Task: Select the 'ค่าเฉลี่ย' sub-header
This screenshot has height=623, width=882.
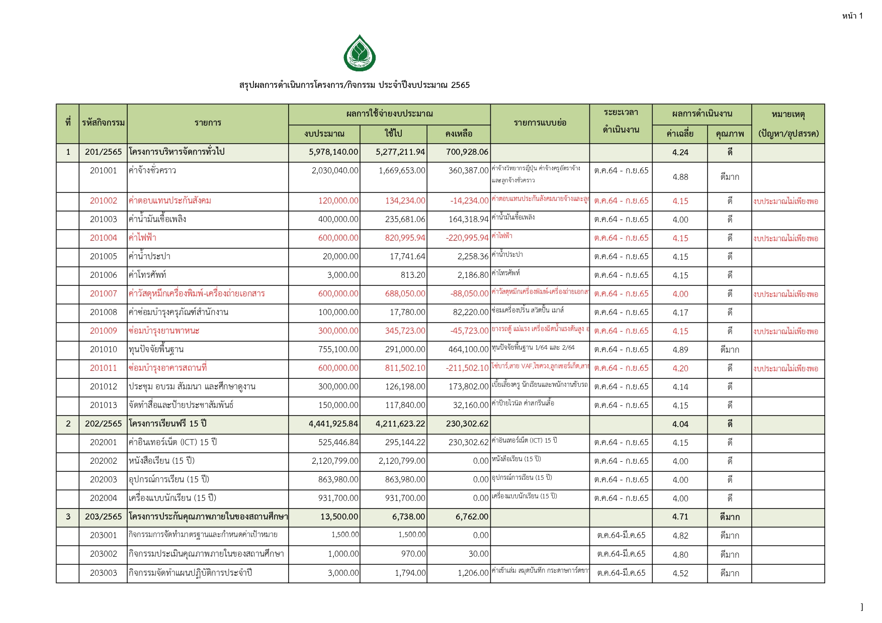Action: pos(680,134)
